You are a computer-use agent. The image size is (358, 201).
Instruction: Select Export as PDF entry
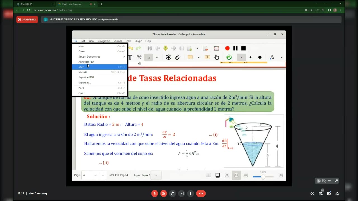[99, 77]
